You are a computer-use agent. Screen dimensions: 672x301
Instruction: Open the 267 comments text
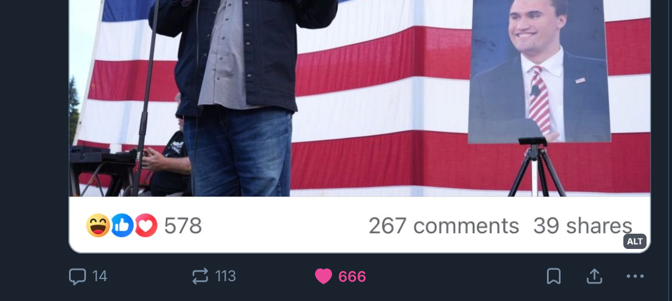(x=443, y=226)
